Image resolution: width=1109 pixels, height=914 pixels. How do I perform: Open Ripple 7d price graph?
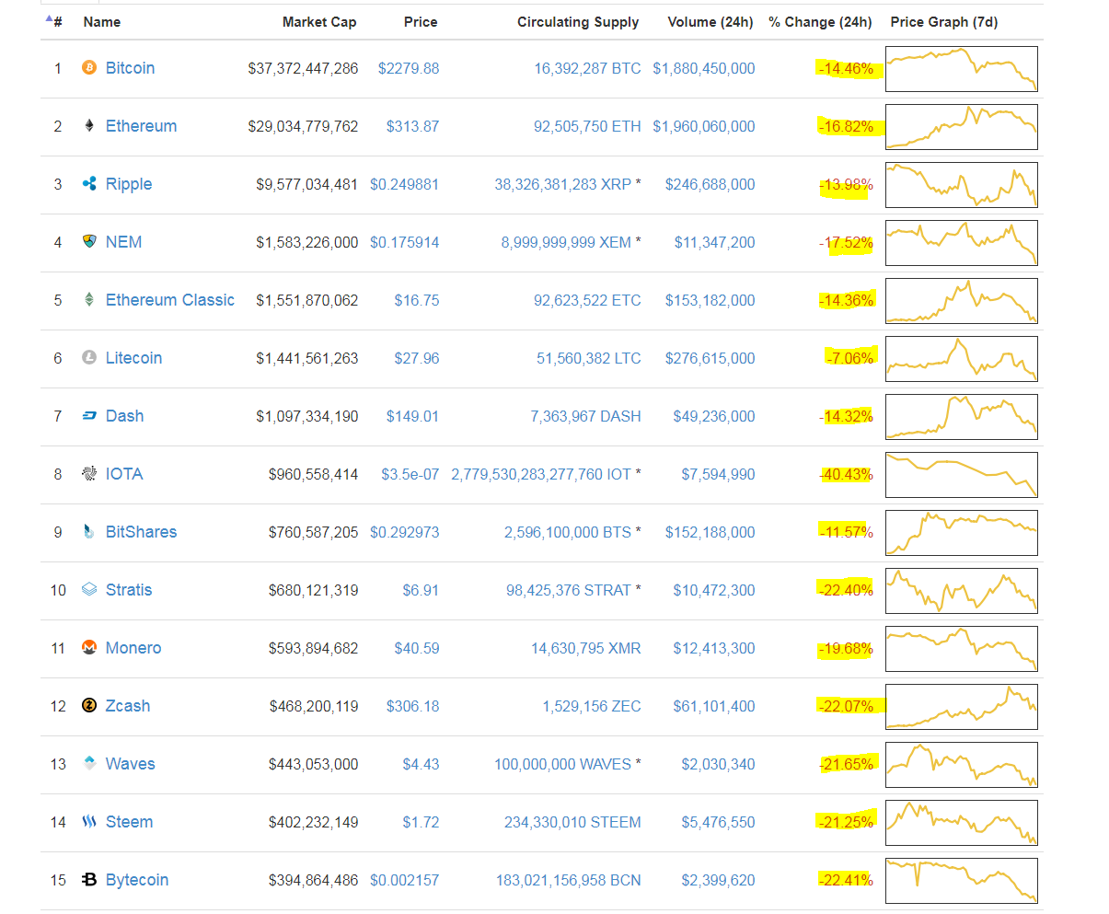coord(961,185)
